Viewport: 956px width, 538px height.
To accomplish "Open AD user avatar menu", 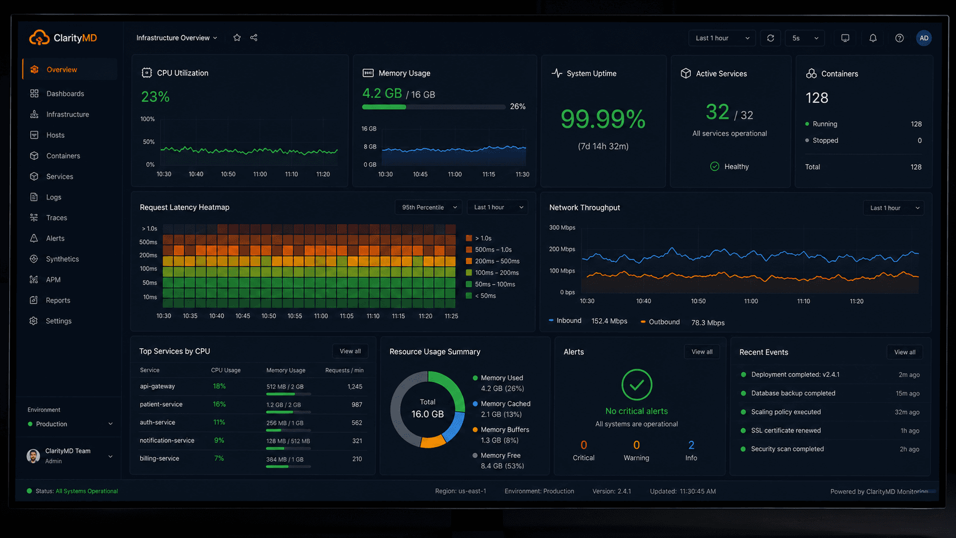I will click(x=924, y=38).
